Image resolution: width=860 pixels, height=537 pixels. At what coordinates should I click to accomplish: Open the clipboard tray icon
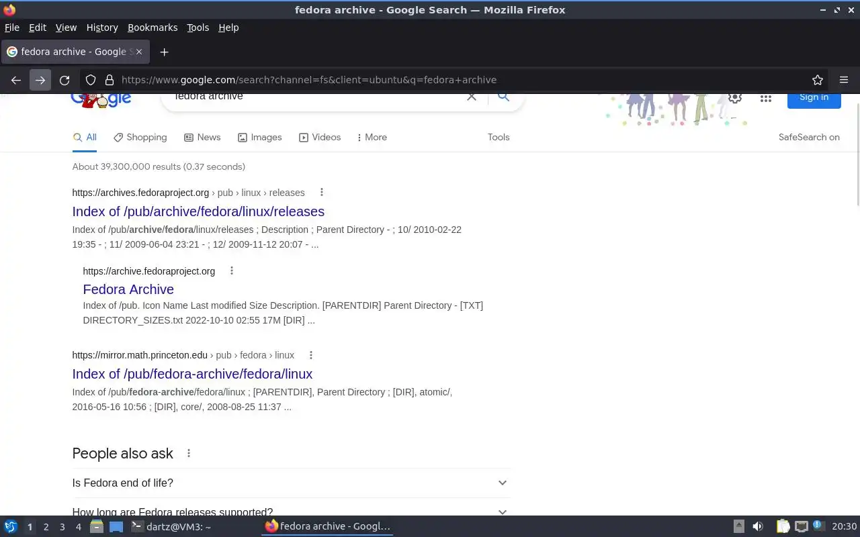pos(783,527)
